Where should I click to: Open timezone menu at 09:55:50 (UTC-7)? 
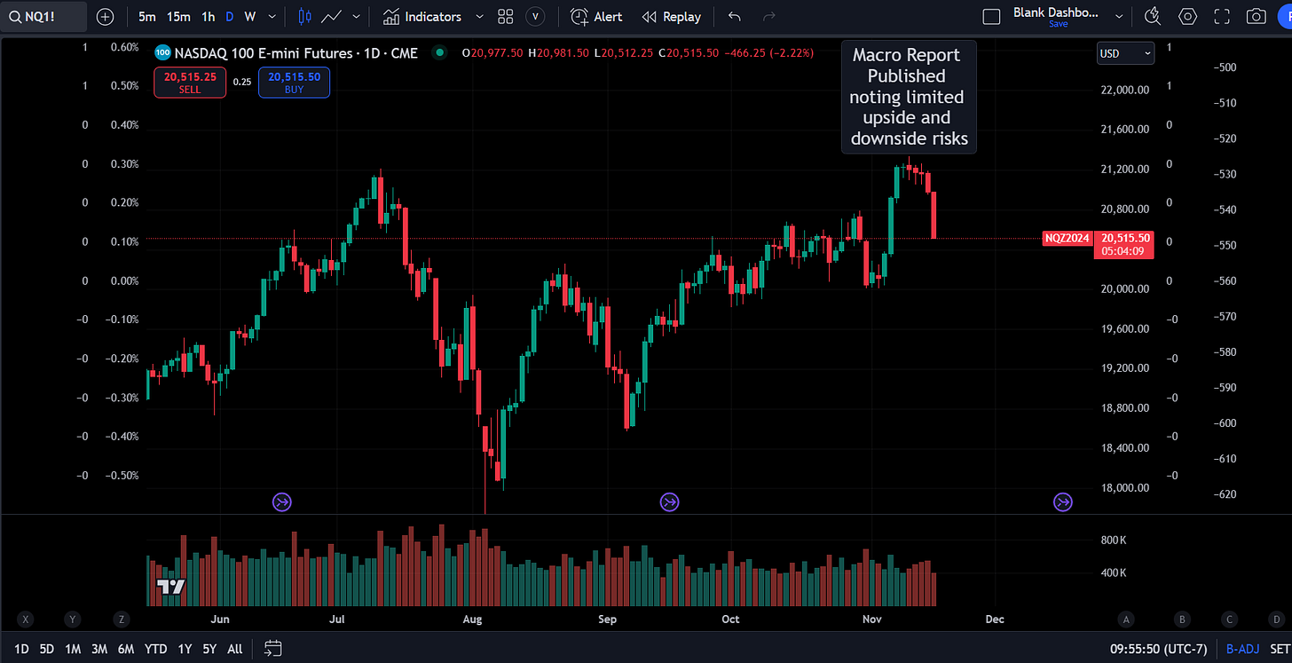click(1157, 649)
